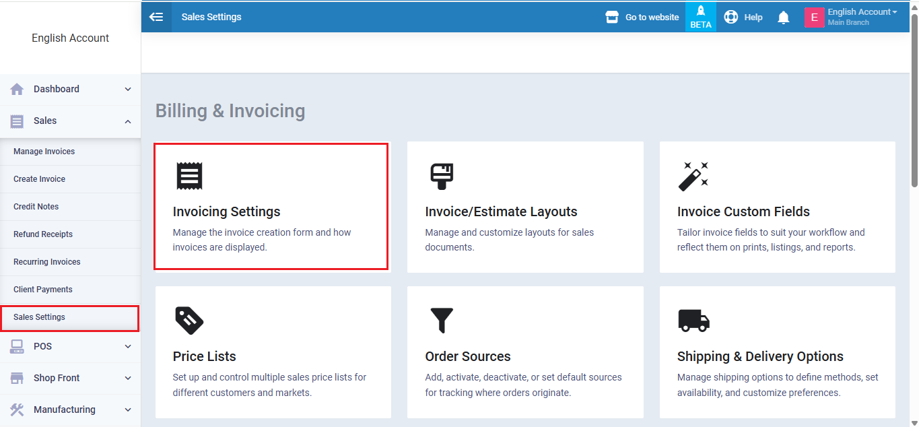Expand the Dashboard menu chevron

coord(128,89)
